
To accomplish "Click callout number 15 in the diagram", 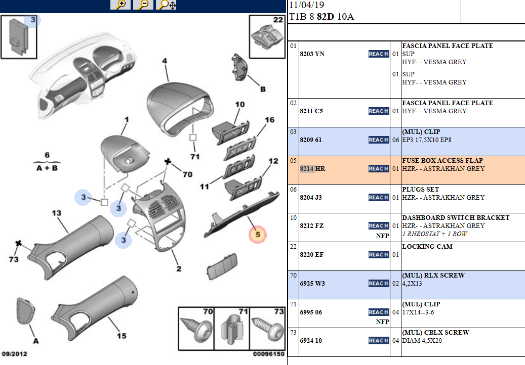I will (122, 336).
